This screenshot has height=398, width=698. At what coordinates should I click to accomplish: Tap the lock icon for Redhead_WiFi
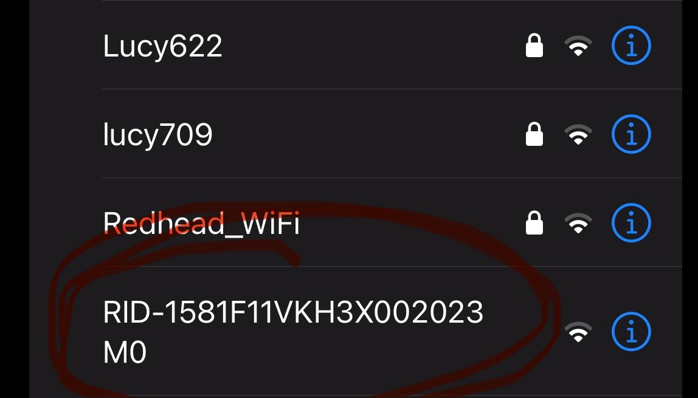click(534, 222)
